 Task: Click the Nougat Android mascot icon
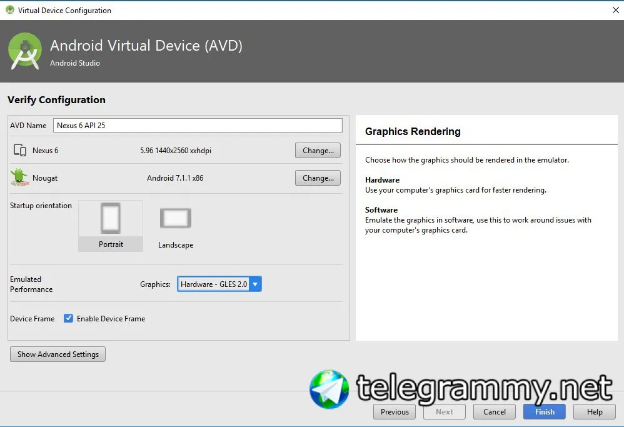(x=19, y=178)
